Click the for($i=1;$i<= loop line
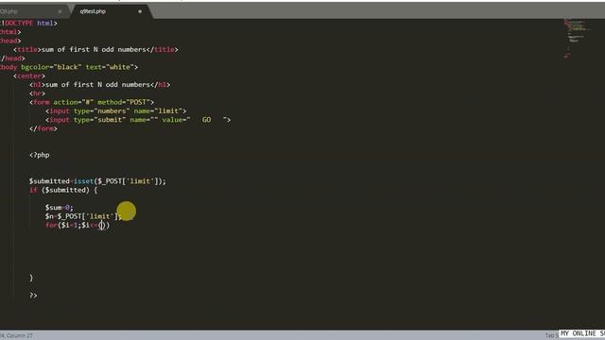Image resolution: width=605 pixels, height=340 pixels. [x=78, y=225]
